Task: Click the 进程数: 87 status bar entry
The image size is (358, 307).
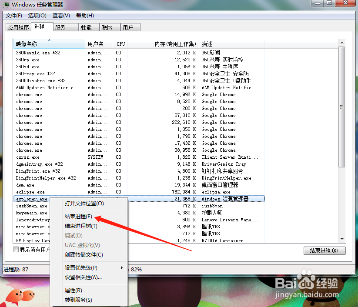Action: pos(16,270)
